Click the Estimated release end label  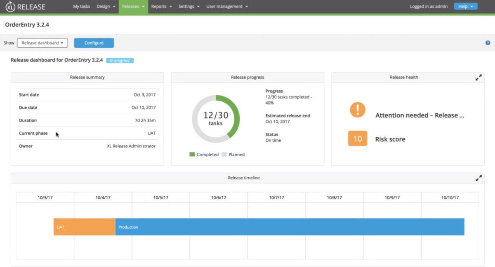point(288,116)
